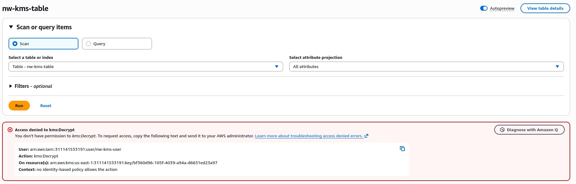Image resolution: width=576 pixels, height=184 pixels.
Task: Click Diagnose with Amazon Q
Action: coord(532,130)
